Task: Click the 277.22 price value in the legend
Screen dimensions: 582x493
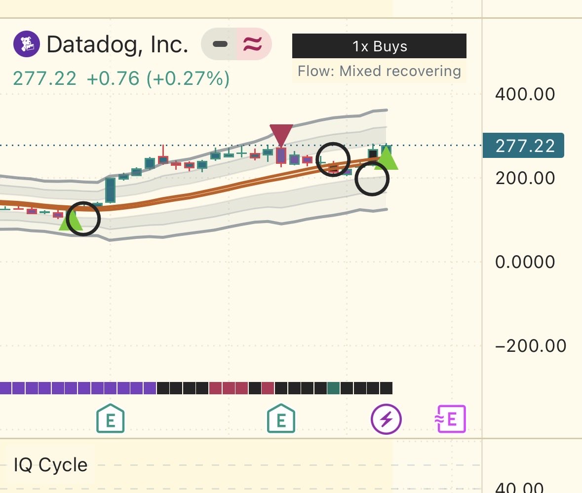Action: pos(44,78)
